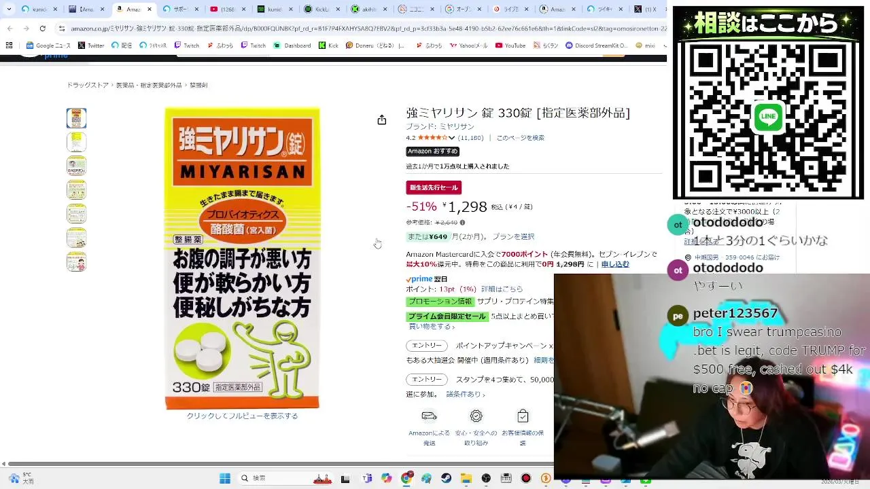Open the Windows Start button
Image resolution: width=870 pixels, height=489 pixels.
[x=225, y=479]
